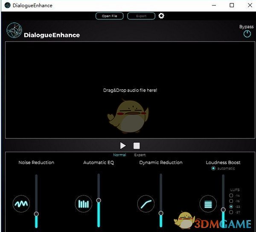
Task: Click the Dynamic Reduction label
Action: (x=161, y=162)
